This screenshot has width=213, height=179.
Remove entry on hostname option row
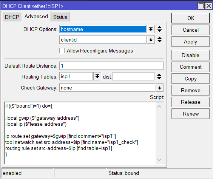[159, 31]
